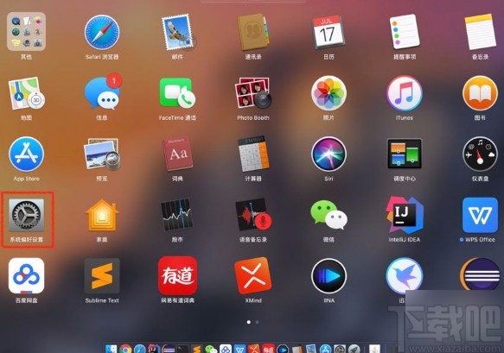This screenshot has height=353, width=504.
Task: Launch 计算器 Calculator
Action: pyautogui.click(x=253, y=154)
